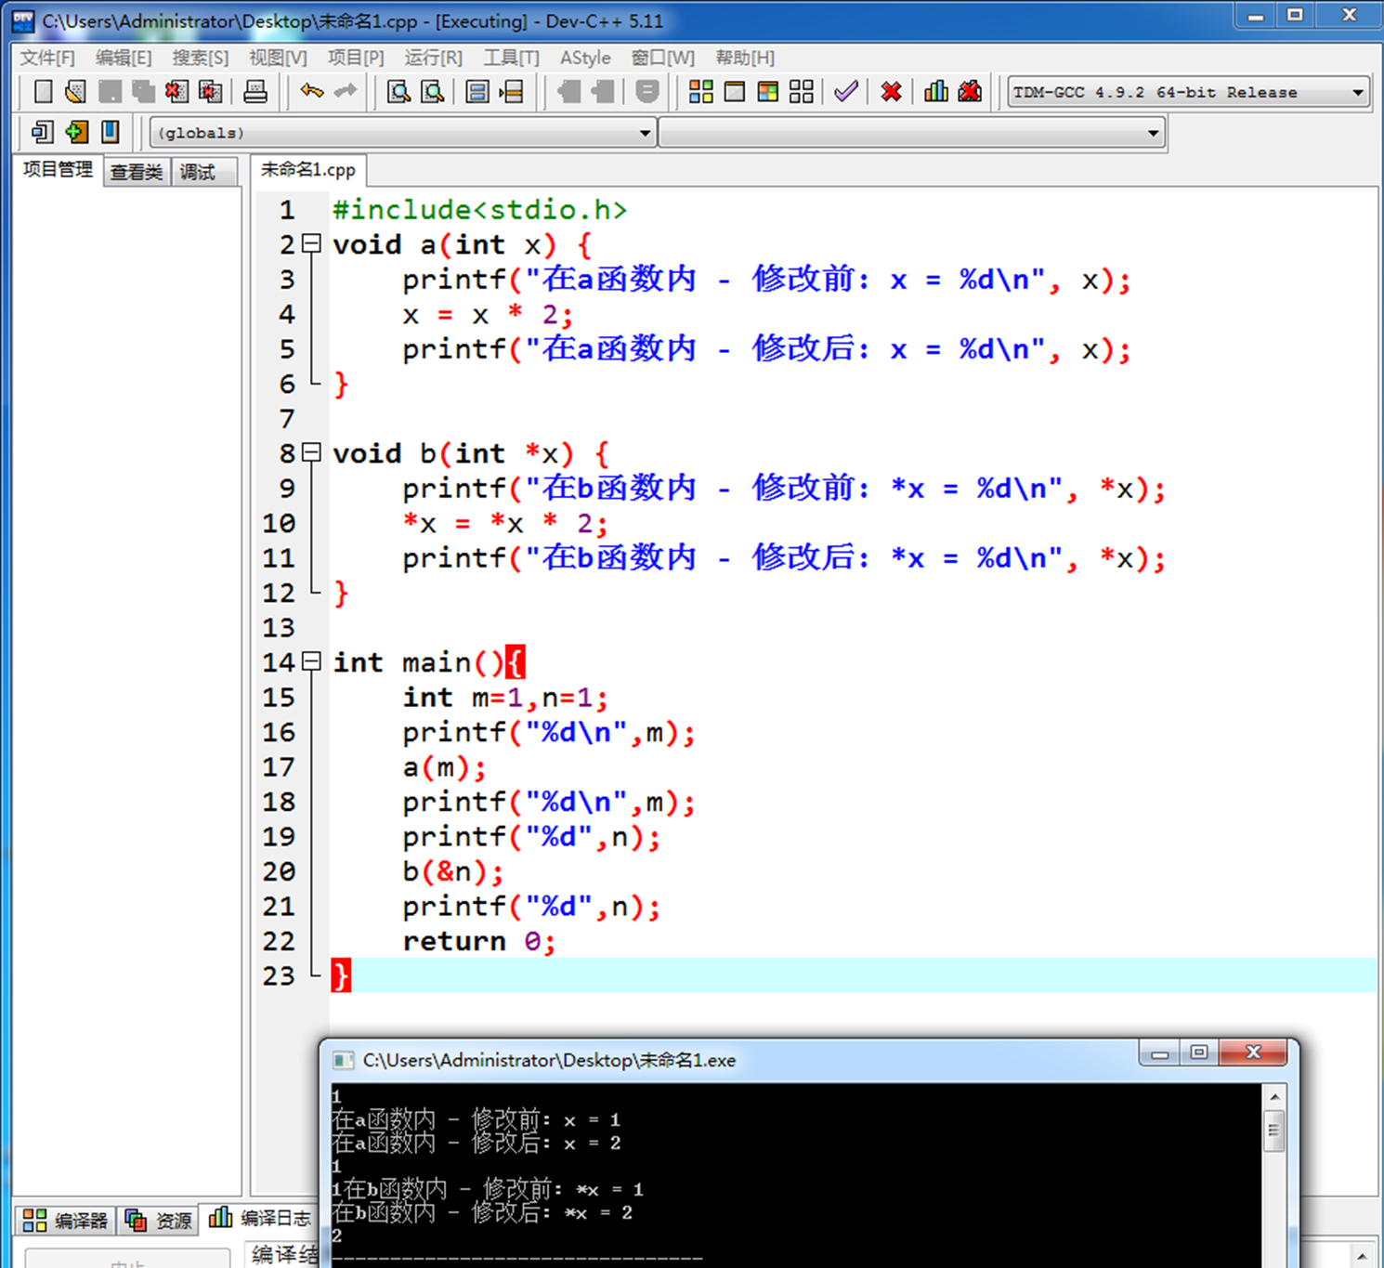Click the highlighted closing brace on line 23

tap(341, 975)
